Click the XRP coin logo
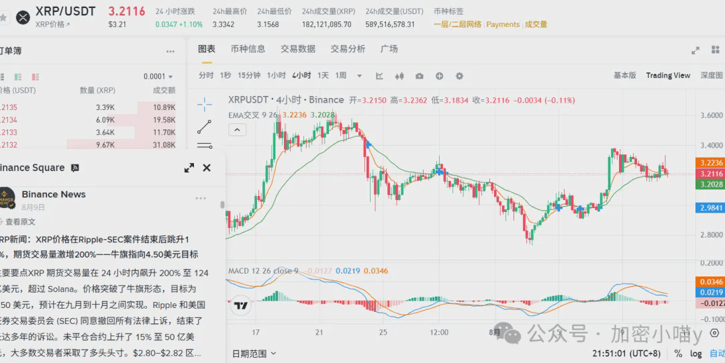The image size is (725, 363). (x=23, y=17)
